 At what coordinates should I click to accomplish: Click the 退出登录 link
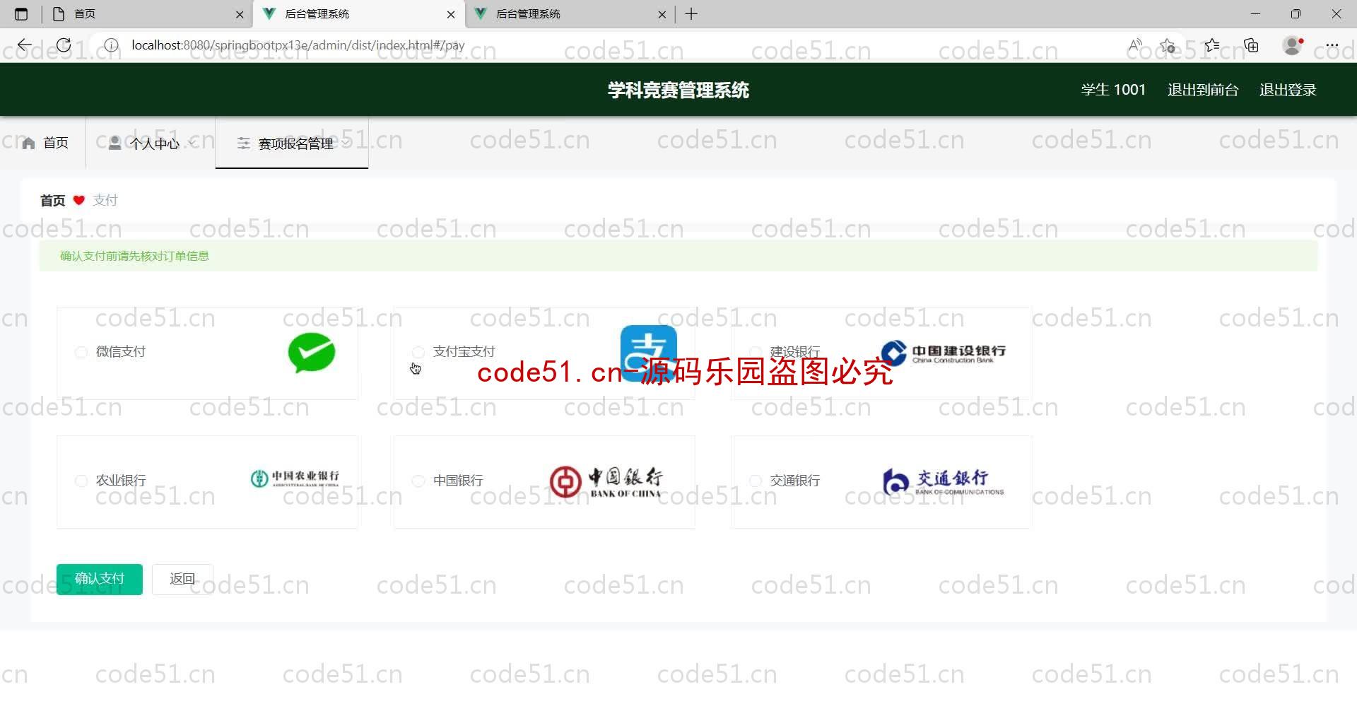coord(1288,90)
